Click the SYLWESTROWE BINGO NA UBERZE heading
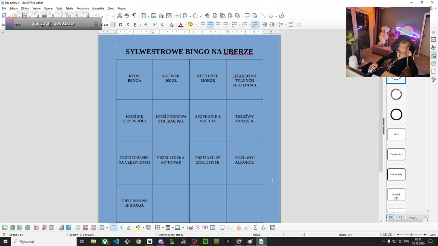 coord(189,52)
